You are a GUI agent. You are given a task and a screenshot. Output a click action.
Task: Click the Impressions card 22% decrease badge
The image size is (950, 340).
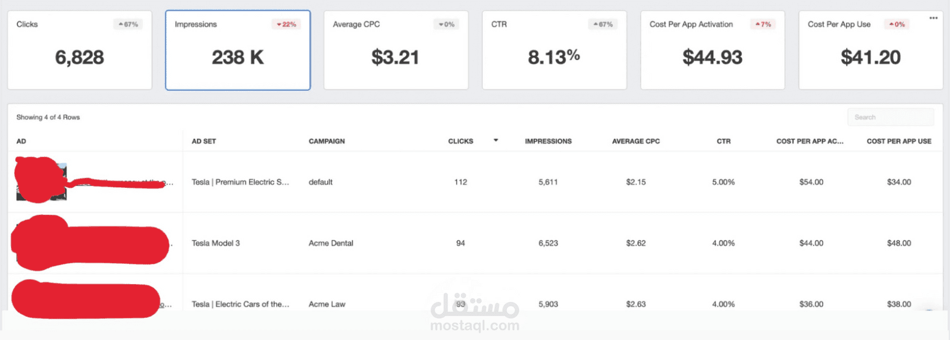pyautogui.click(x=286, y=25)
